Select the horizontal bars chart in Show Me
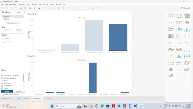The image size is (193, 109). [171, 29]
